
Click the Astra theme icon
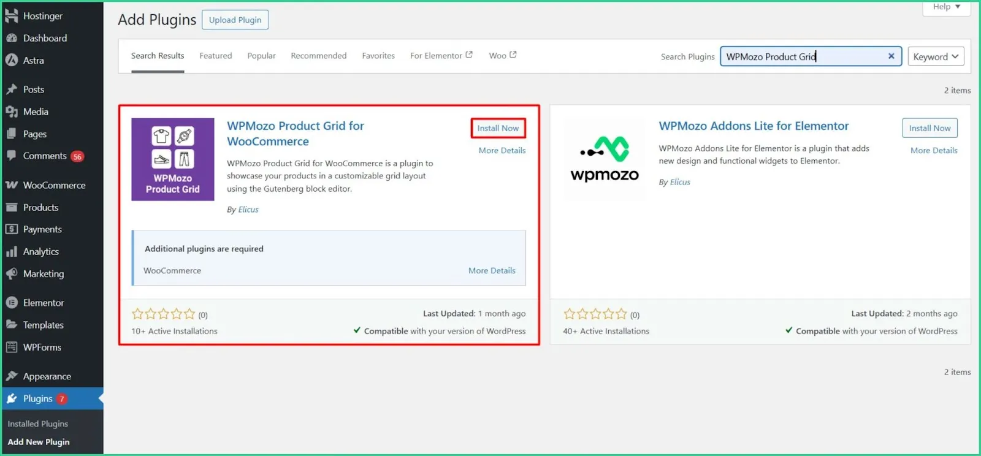(x=11, y=60)
